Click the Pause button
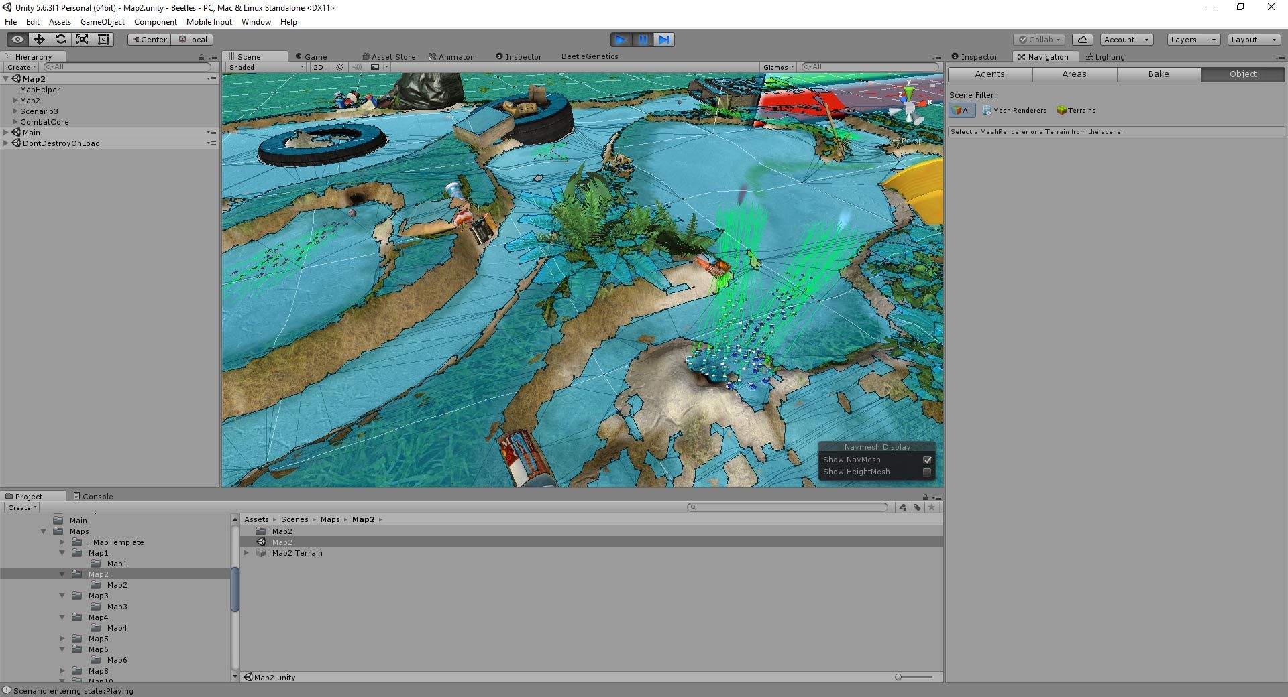 pos(642,40)
